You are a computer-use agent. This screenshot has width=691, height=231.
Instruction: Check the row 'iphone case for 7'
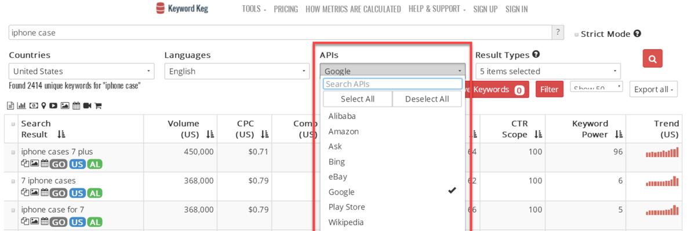pos(13,210)
